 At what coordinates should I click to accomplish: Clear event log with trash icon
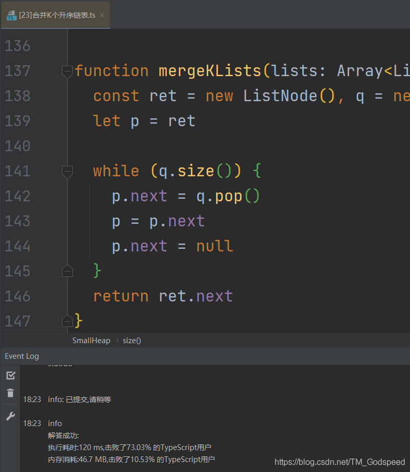10,393
